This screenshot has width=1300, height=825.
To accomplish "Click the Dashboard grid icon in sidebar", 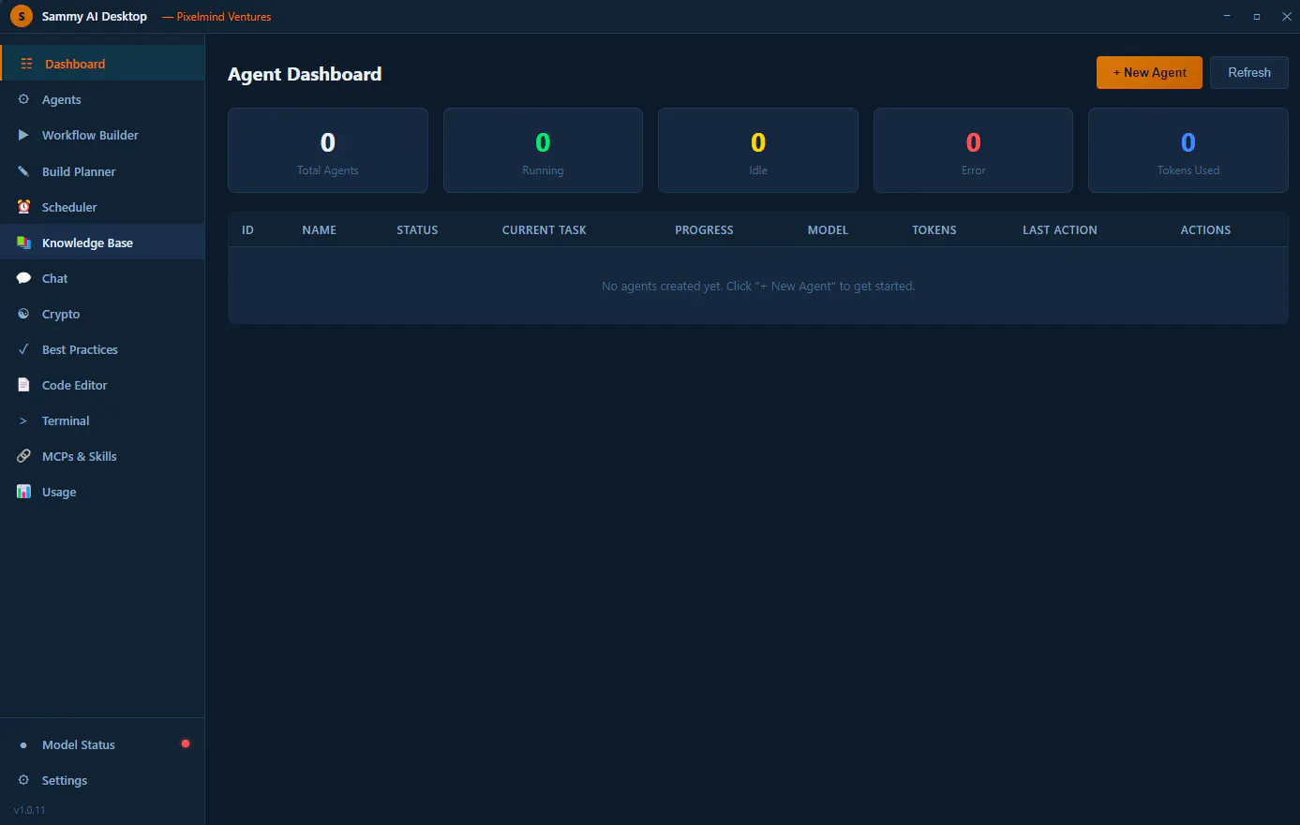I will click(26, 64).
